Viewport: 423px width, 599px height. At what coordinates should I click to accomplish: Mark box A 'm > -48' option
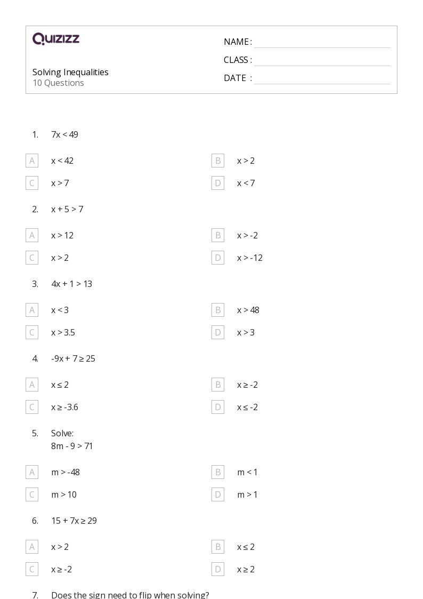[x=32, y=472]
